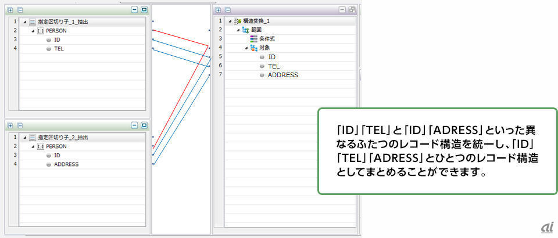Select ADDRESS label under 指定区切り子_2_抽出
The image size is (558, 238).
pyautogui.click(x=66, y=164)
